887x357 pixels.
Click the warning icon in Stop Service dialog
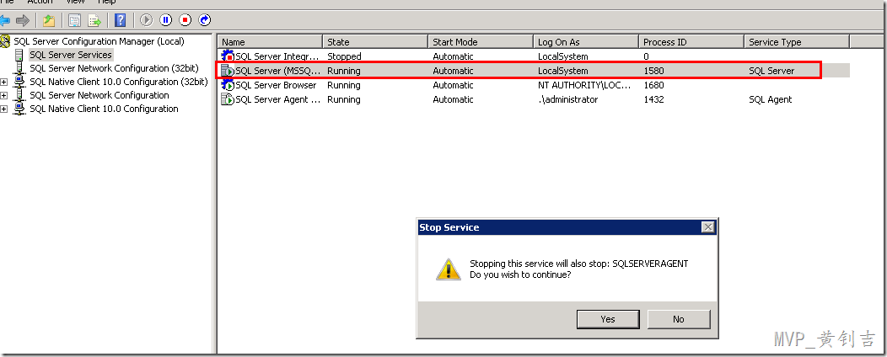coord(449,269)
